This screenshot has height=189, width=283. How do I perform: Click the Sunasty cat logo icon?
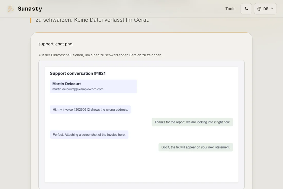11,9
